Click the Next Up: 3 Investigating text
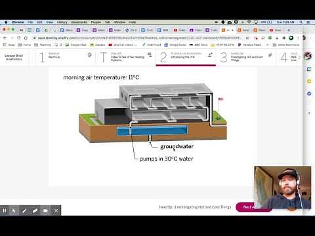The height and width of the screenshot is (236, 315). [x=195, y=207]
